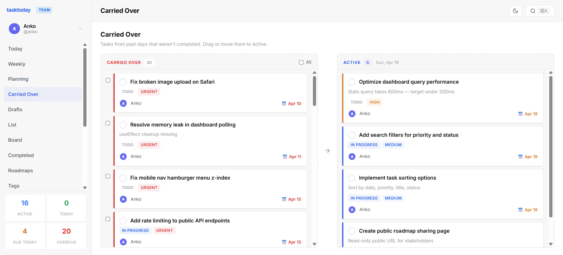The height and width of the screenshot is (255, 563).
Task: Click the tasktoday logo
Action: tap(18, 10)
